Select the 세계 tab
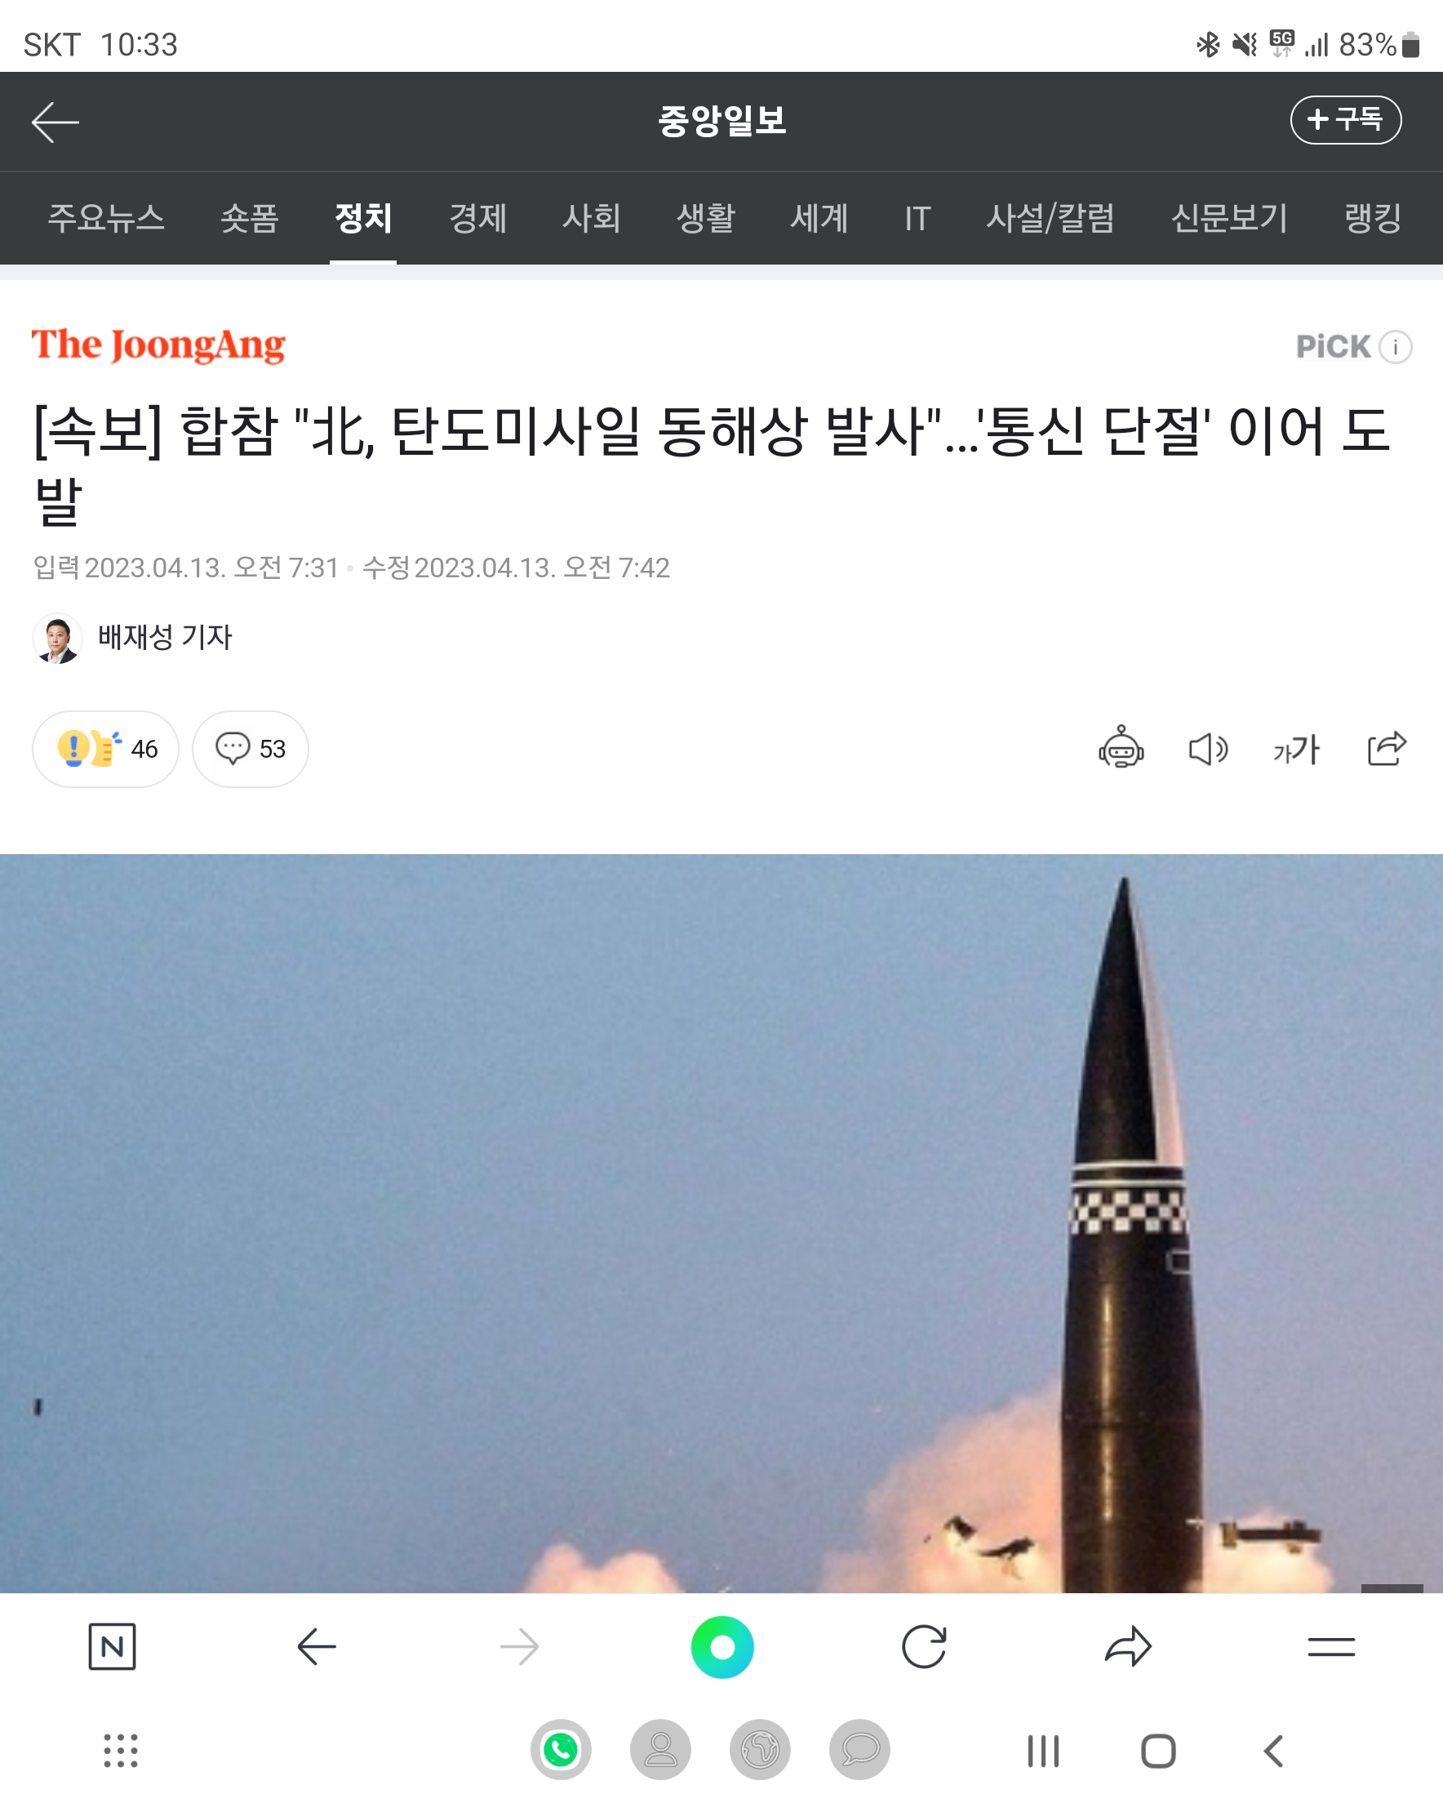The width and height of the screenshot is (1443, 1803). coord(819,218)
